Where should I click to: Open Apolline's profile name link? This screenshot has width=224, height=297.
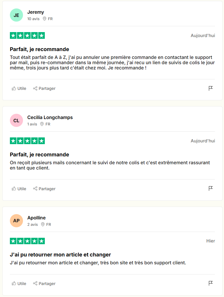[x=36, y=218]
